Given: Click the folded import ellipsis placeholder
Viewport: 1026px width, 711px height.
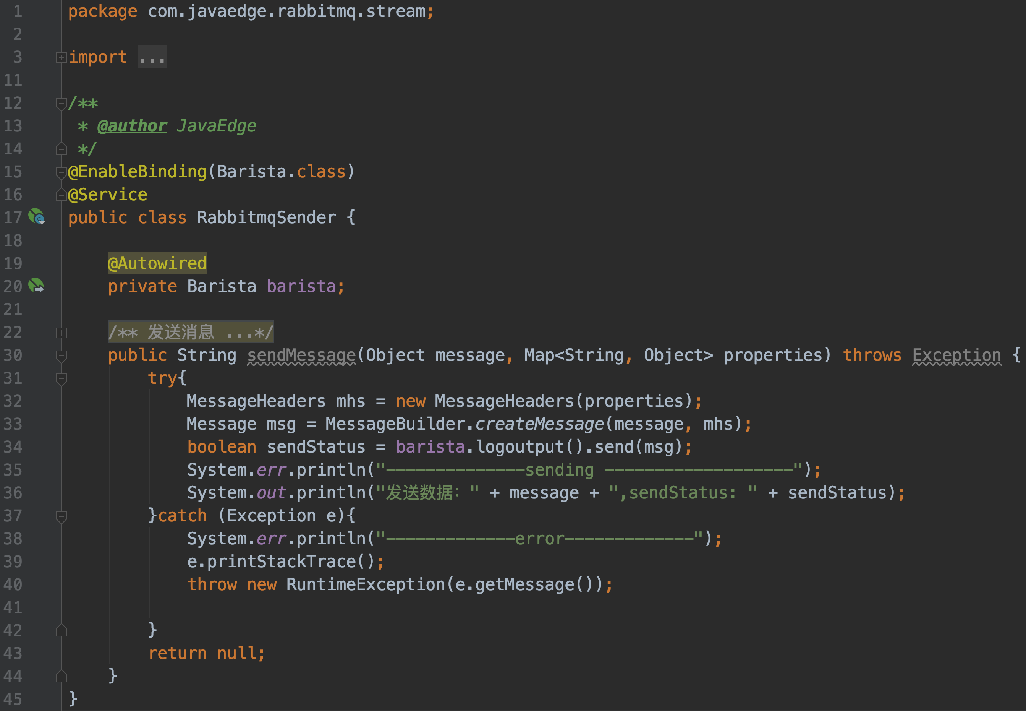Looking at the screenshot, I should (x=152, y=57).
